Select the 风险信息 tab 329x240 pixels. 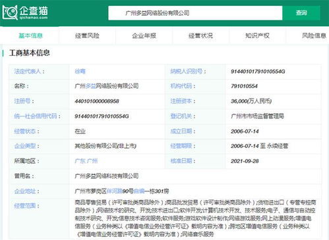click(x=314, y=36)
